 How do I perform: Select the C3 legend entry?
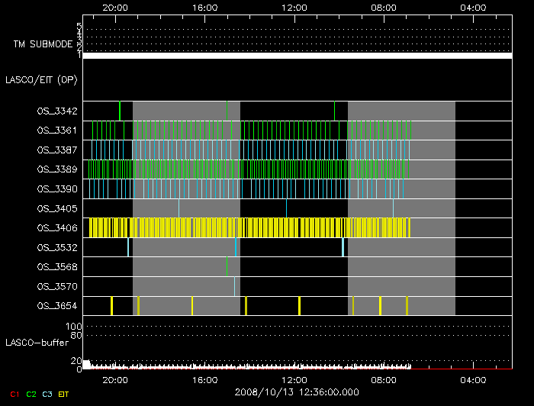click(47, 393)
